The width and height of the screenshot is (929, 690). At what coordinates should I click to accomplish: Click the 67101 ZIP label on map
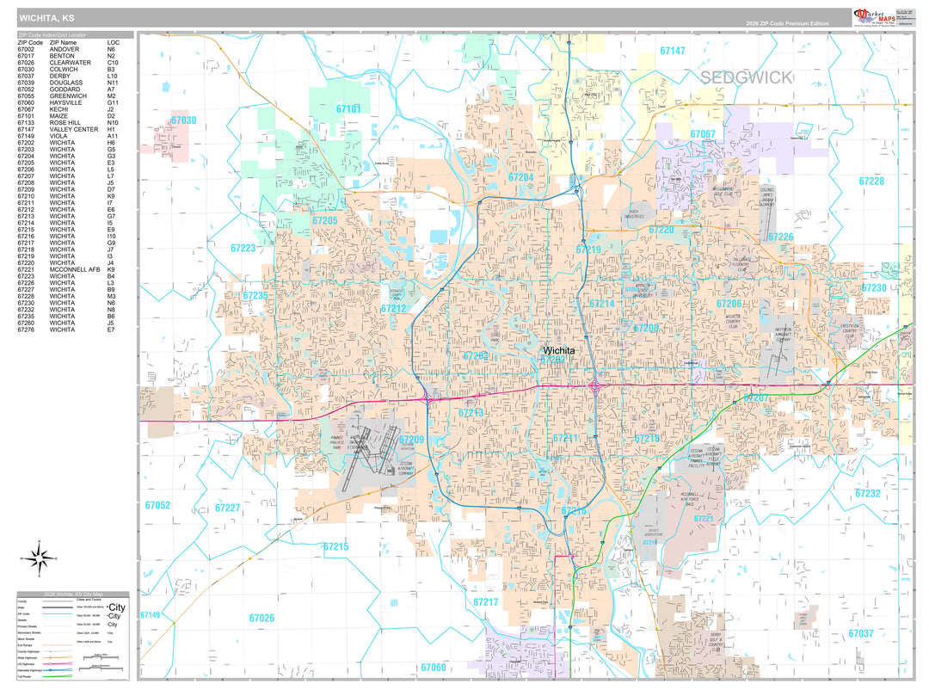(x=348, y=108)
